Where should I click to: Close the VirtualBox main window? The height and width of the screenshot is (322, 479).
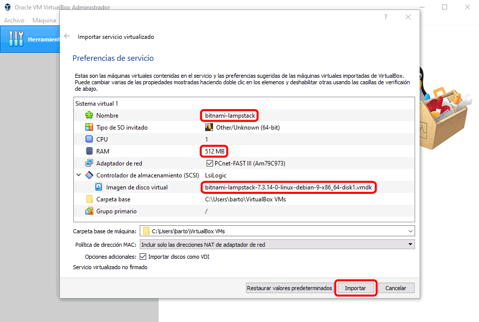click(x=468, y=6)
